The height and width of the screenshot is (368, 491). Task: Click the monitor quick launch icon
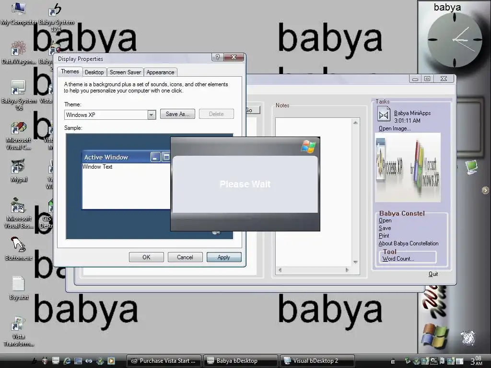56,361
